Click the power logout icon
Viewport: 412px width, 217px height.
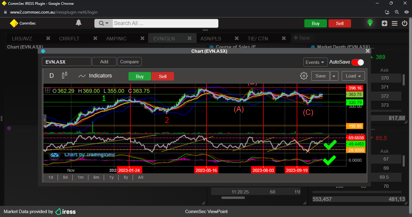tap(405, 23)
